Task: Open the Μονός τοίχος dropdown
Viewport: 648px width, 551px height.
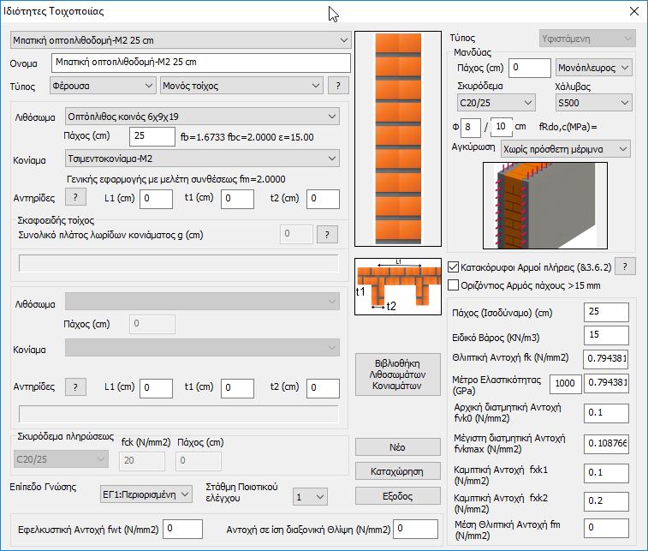Action: (x=241, y=86)
